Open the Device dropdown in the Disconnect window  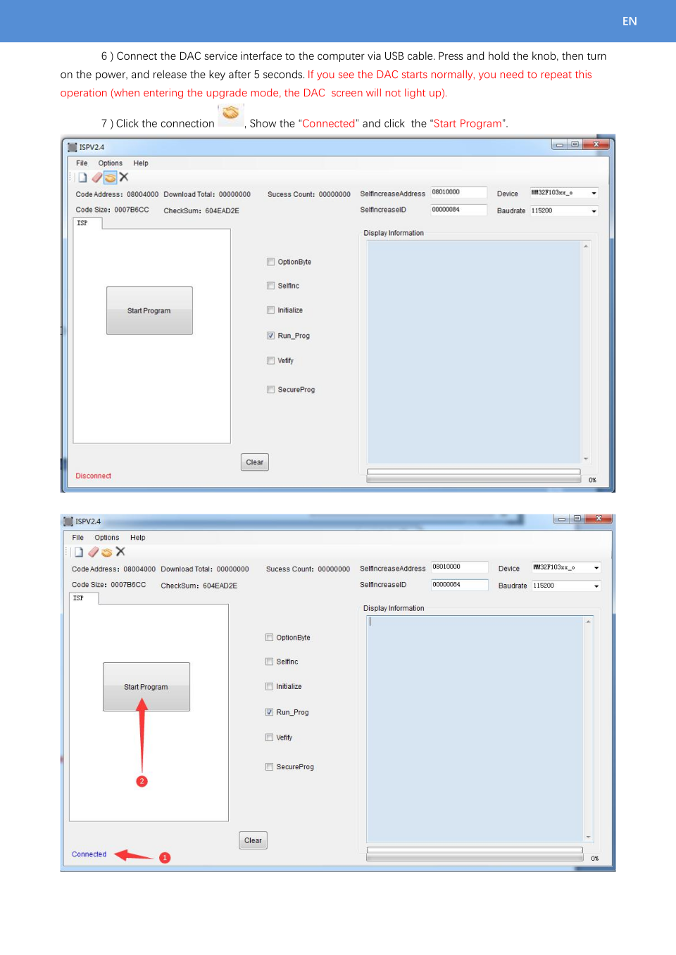pos(594,194)
